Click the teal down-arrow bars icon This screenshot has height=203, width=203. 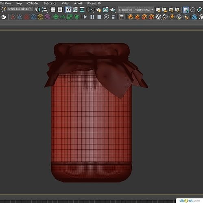pyautogui.click(x=82, y=10)
